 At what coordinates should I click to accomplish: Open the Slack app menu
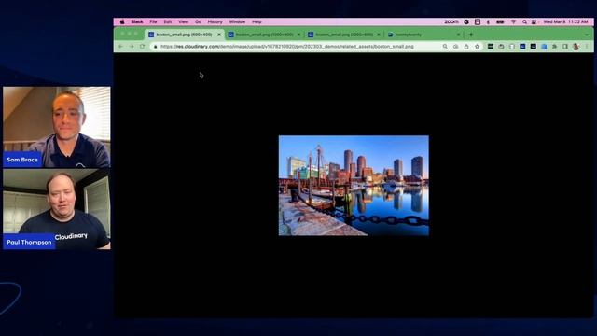click(137, 22)
